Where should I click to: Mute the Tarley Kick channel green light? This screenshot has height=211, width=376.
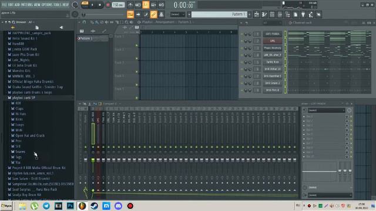click(242, 62)
